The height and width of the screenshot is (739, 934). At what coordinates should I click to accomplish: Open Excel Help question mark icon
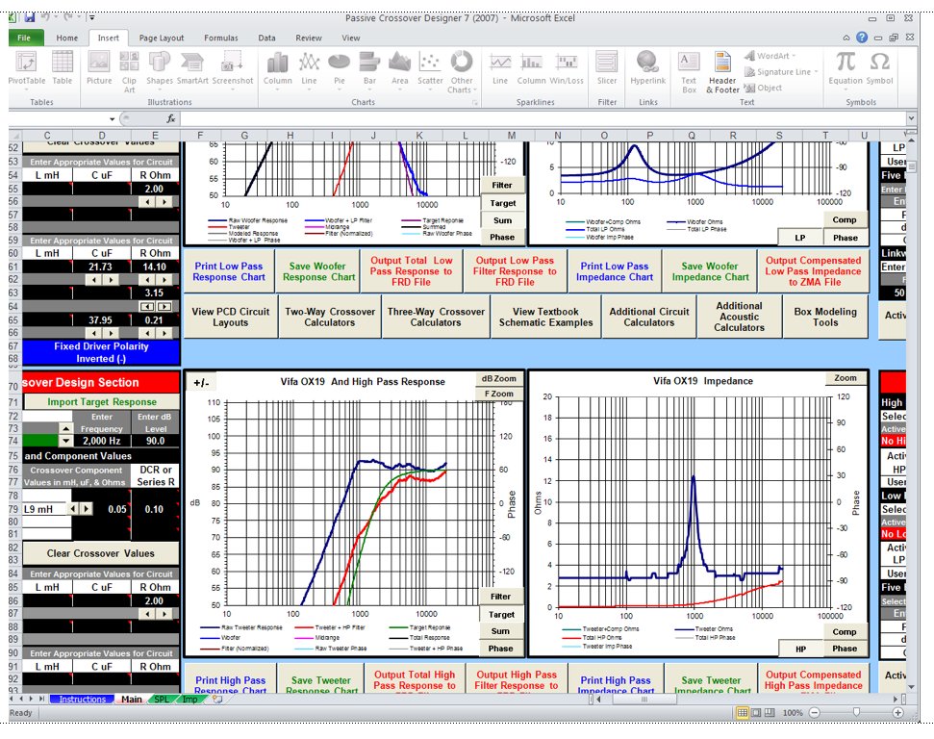pos(861,37)
